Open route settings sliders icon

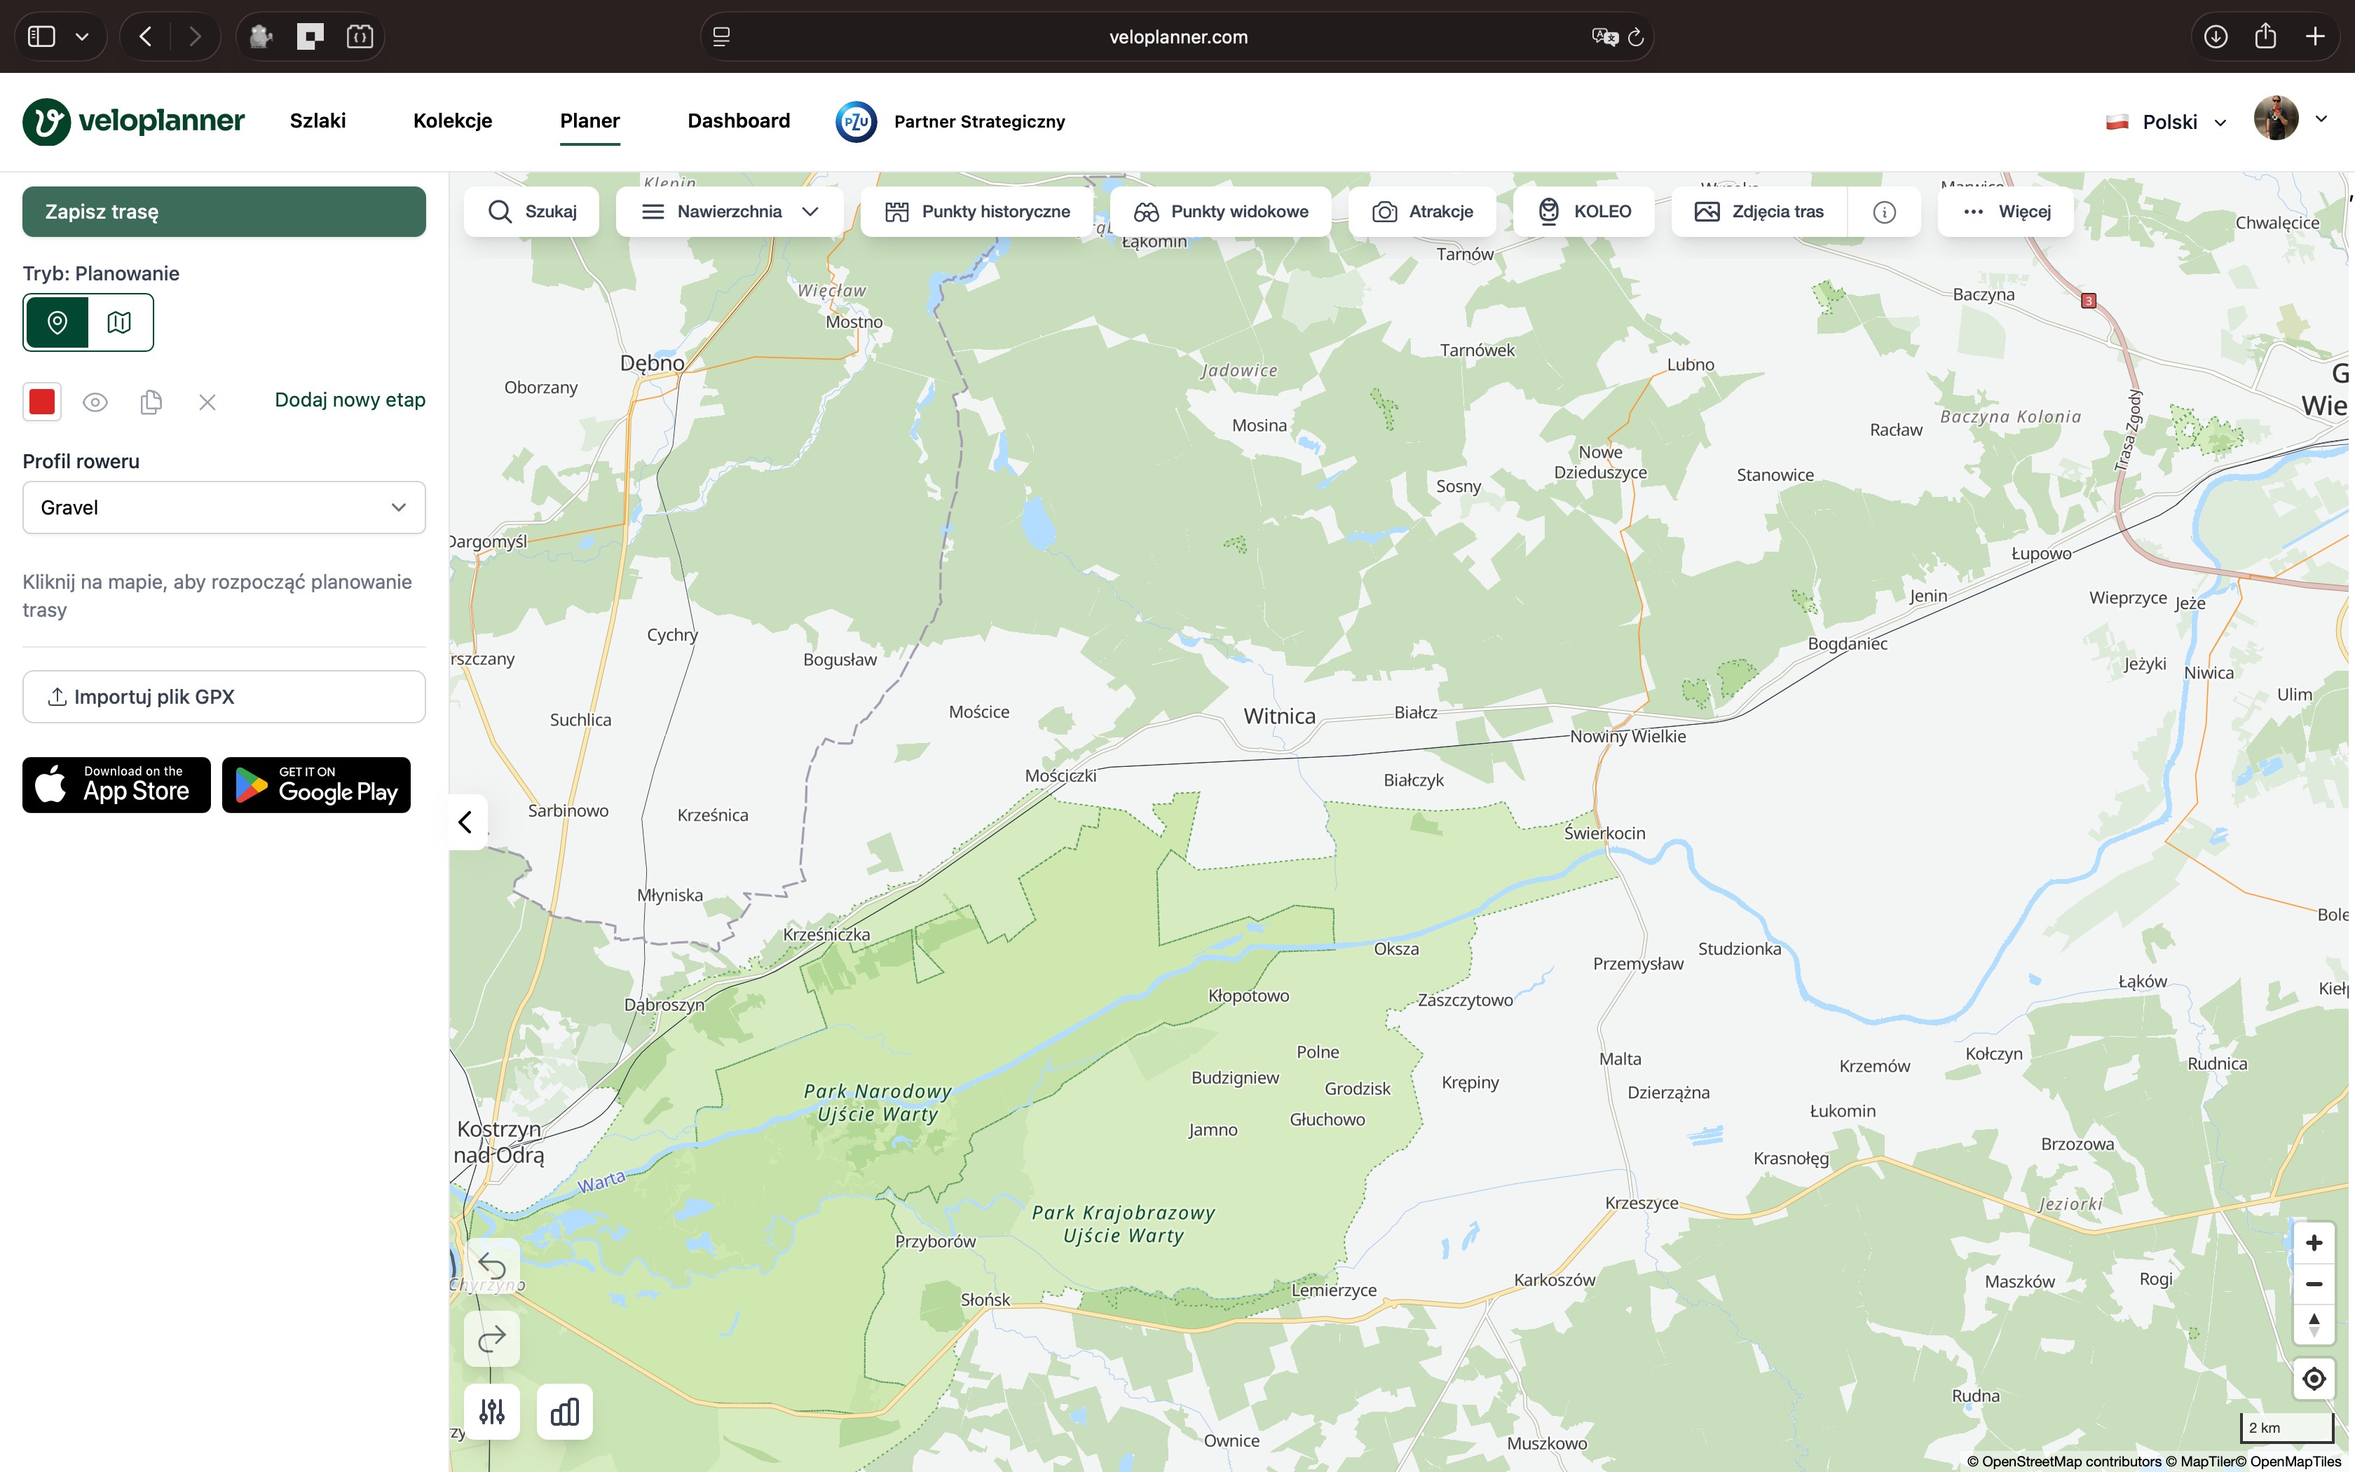(493, 1410)
